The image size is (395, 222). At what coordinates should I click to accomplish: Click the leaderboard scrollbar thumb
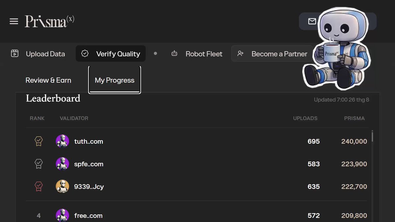click(372, 136)
